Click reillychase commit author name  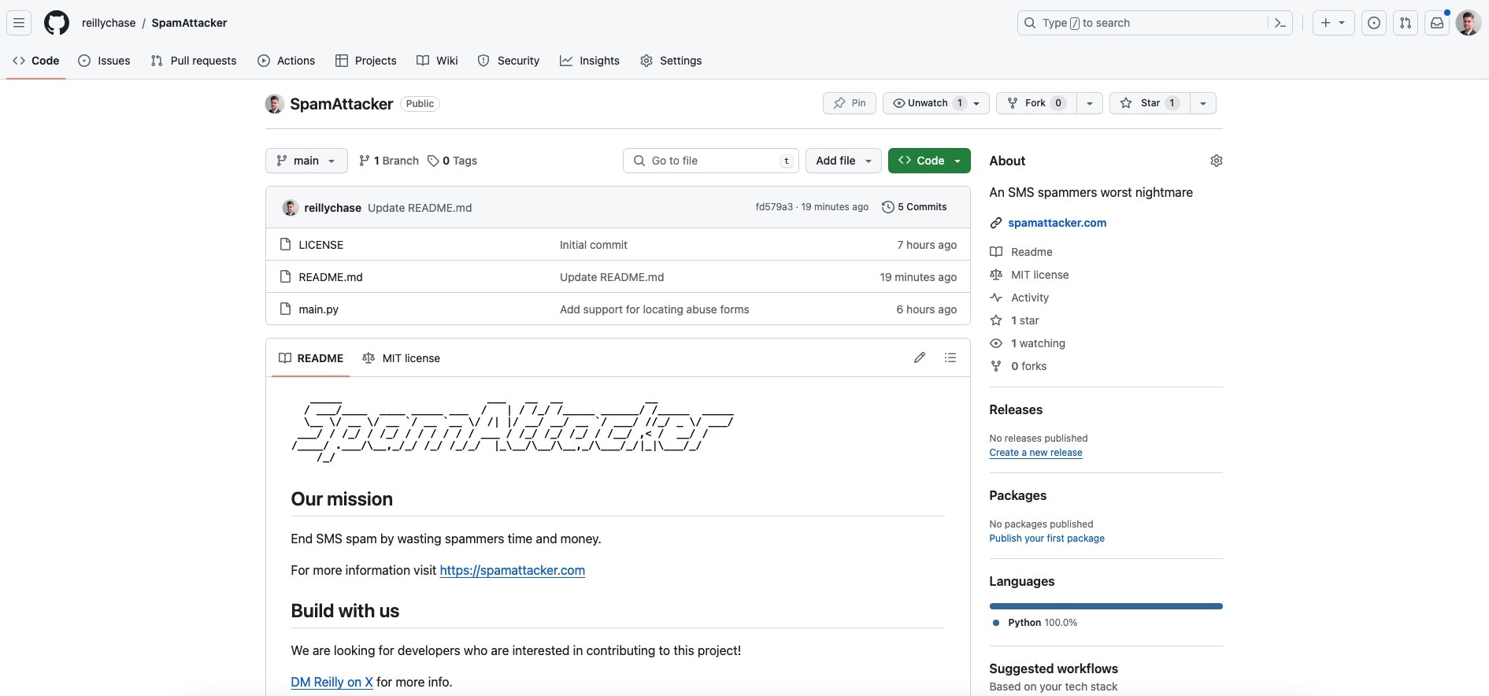tap(333, 208)
